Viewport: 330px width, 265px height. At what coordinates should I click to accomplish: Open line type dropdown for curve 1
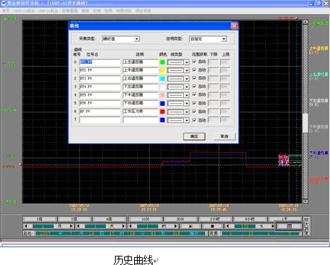(187, 70)
